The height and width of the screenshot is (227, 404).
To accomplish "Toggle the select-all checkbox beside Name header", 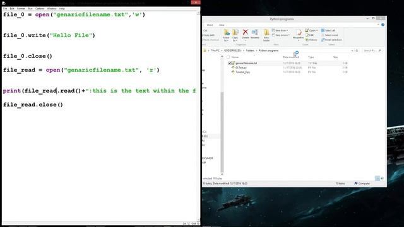I will click(228, 57).
